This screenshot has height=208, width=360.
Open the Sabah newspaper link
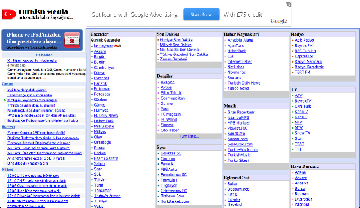pyautogui.click(x=100, y=163)
